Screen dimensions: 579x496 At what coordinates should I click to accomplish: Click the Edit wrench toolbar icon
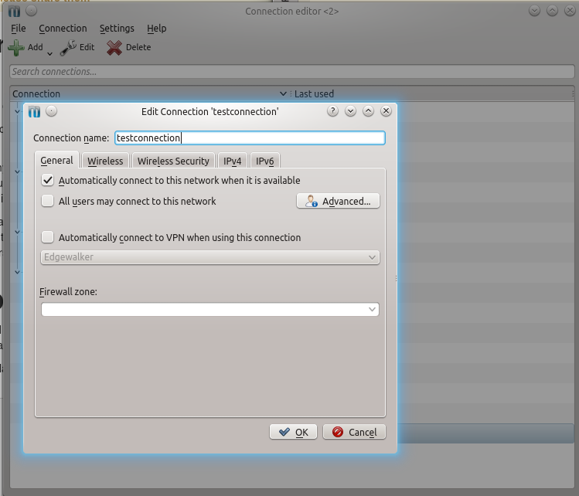click(68, 48)
